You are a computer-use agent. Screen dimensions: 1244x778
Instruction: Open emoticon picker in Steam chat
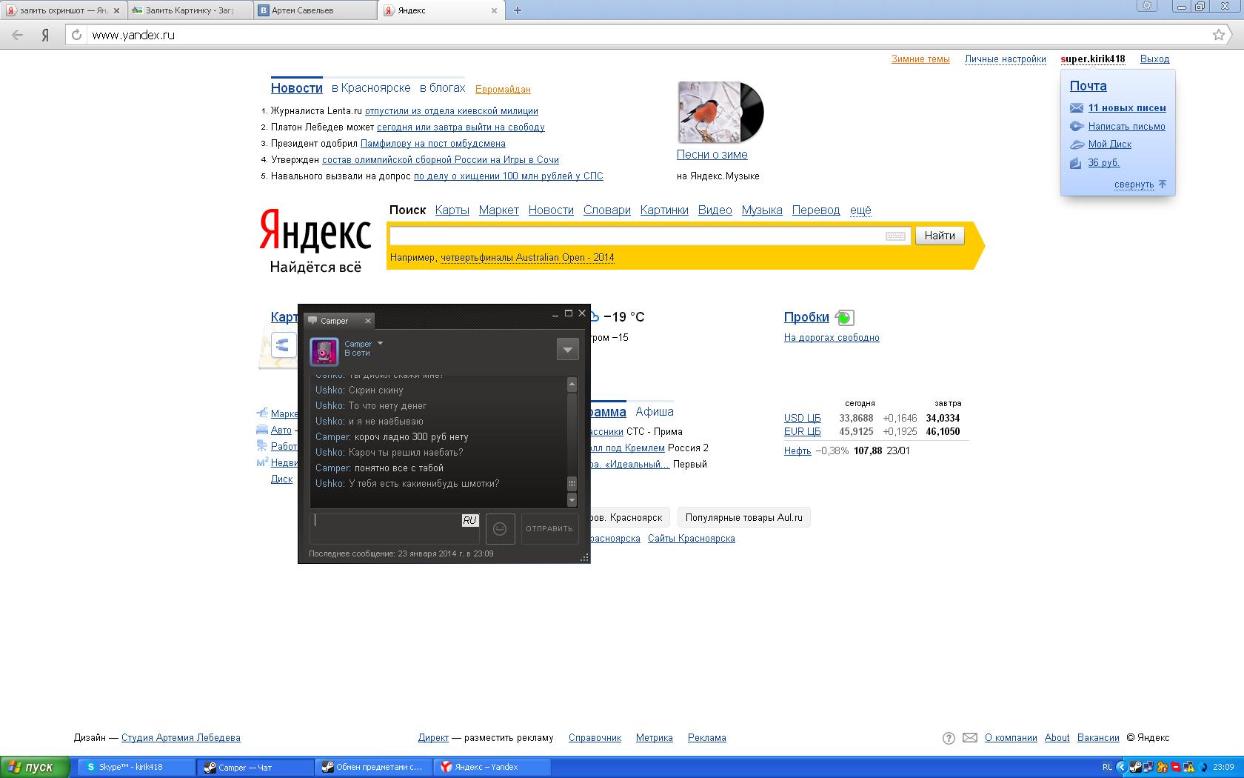pos(500,529)
